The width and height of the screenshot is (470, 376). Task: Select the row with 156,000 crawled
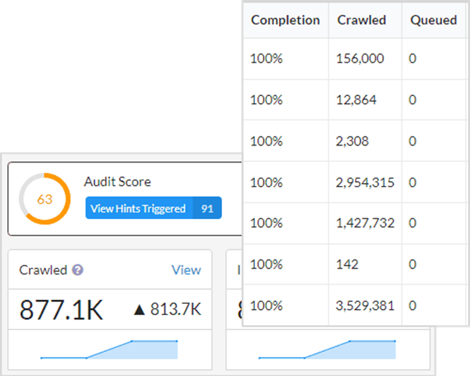(360, 59)
